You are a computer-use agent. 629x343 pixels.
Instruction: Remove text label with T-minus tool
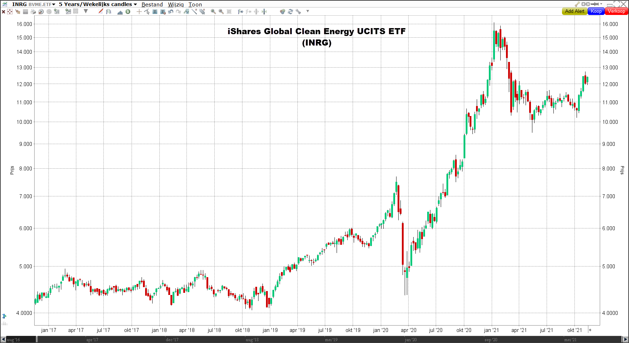pyautogui.click(x=163, y=12)
